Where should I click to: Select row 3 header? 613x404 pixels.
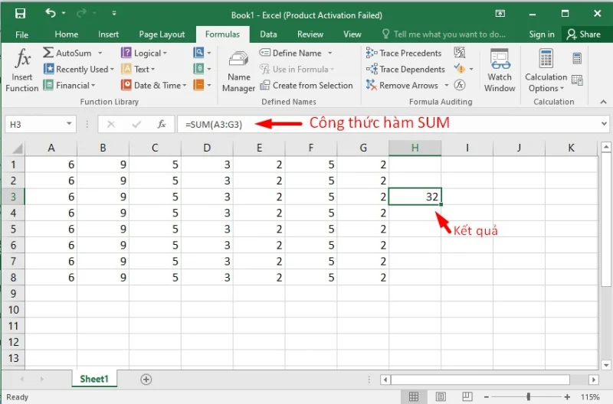pyautogui.click(x=13, y=197)
